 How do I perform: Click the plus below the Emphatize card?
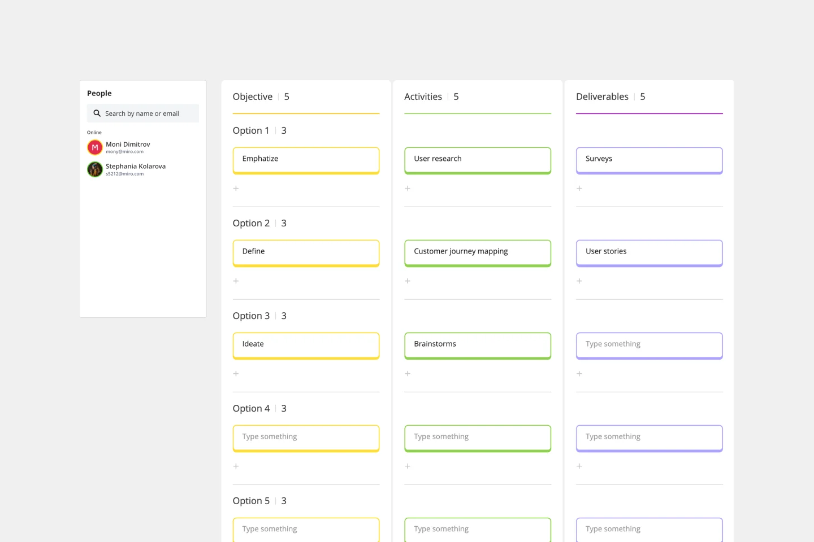coord(236,189)
